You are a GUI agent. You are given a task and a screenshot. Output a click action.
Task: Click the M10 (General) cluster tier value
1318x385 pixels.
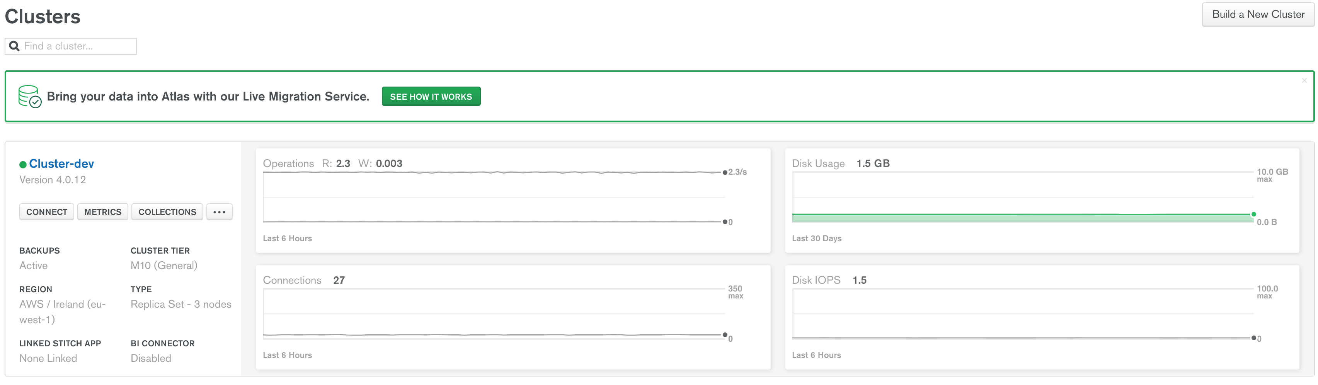(x=164, y=266)
